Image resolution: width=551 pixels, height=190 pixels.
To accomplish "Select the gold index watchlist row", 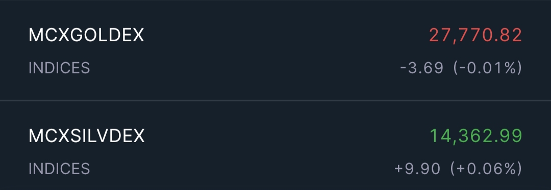I will [275, 50].
